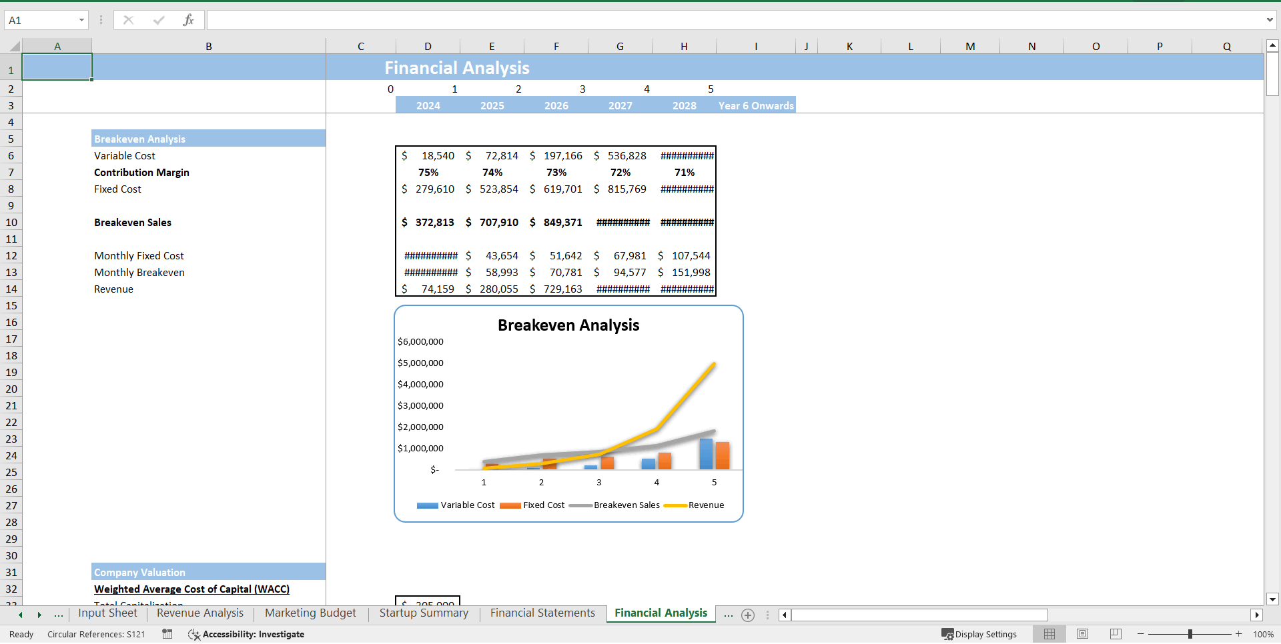Open the Financial Statements tab
Image resolution: width=1281 pixels, height=644 pixels.
coord(542,613)
